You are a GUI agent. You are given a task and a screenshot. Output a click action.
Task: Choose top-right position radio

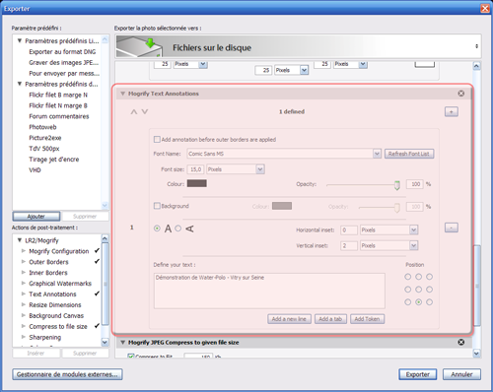pyautogui.click(x=429, y=277)
